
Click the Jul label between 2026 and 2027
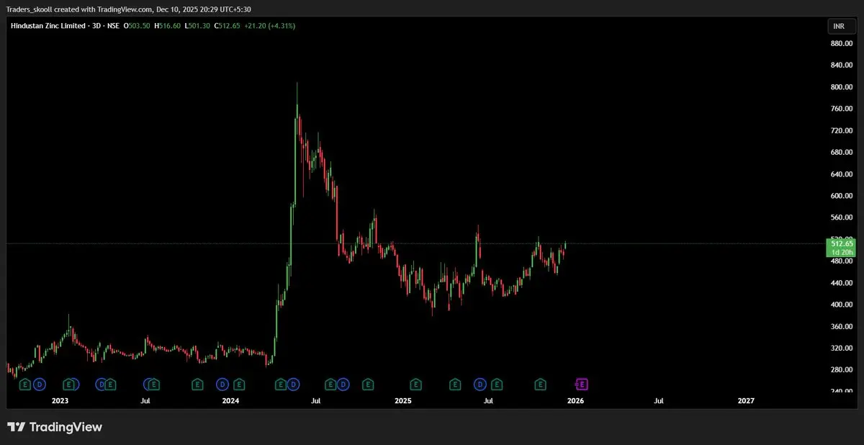pos(659,401)
